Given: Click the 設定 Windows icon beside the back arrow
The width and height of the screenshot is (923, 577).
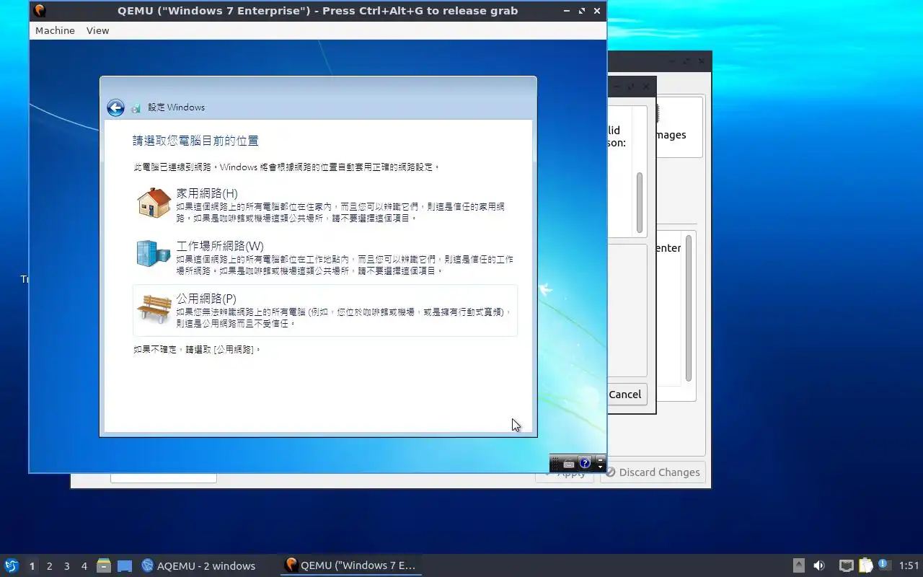Looking at the screenshot, I should [136, 108].
